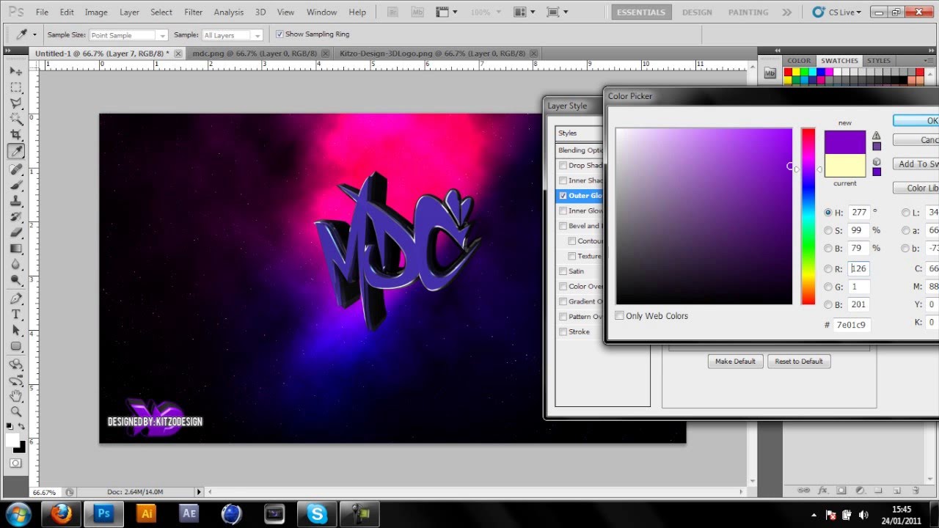Viewport: 939px width, 528px height.
Task: Switch to the Color panel tab
Action: click(799, 61)
